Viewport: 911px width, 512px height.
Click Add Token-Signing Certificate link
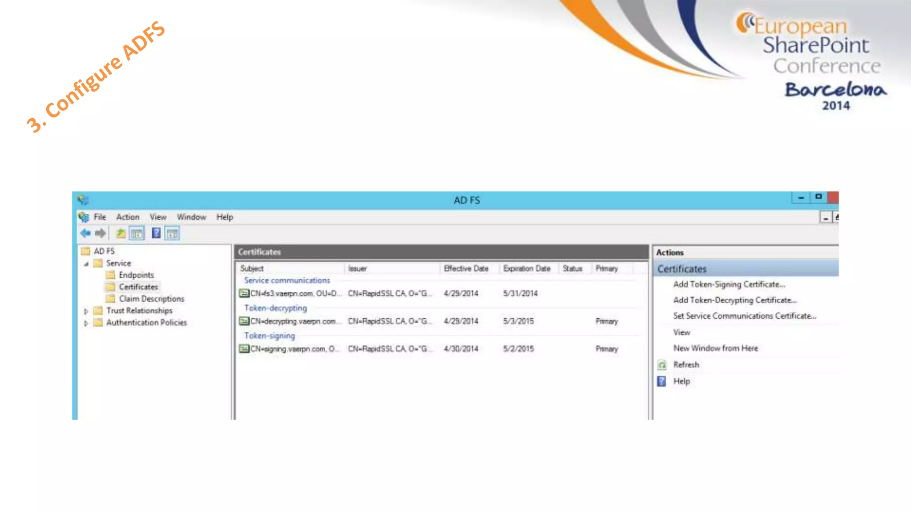click(x=729, y=284)
